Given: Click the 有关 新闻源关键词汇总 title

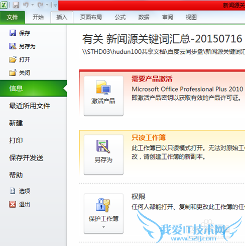Looking at the screenshot, I should click(x=162, y=39).
